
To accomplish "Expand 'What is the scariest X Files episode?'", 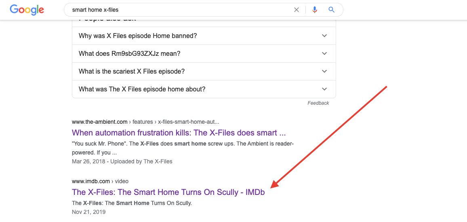I will [x=204, y=72].
